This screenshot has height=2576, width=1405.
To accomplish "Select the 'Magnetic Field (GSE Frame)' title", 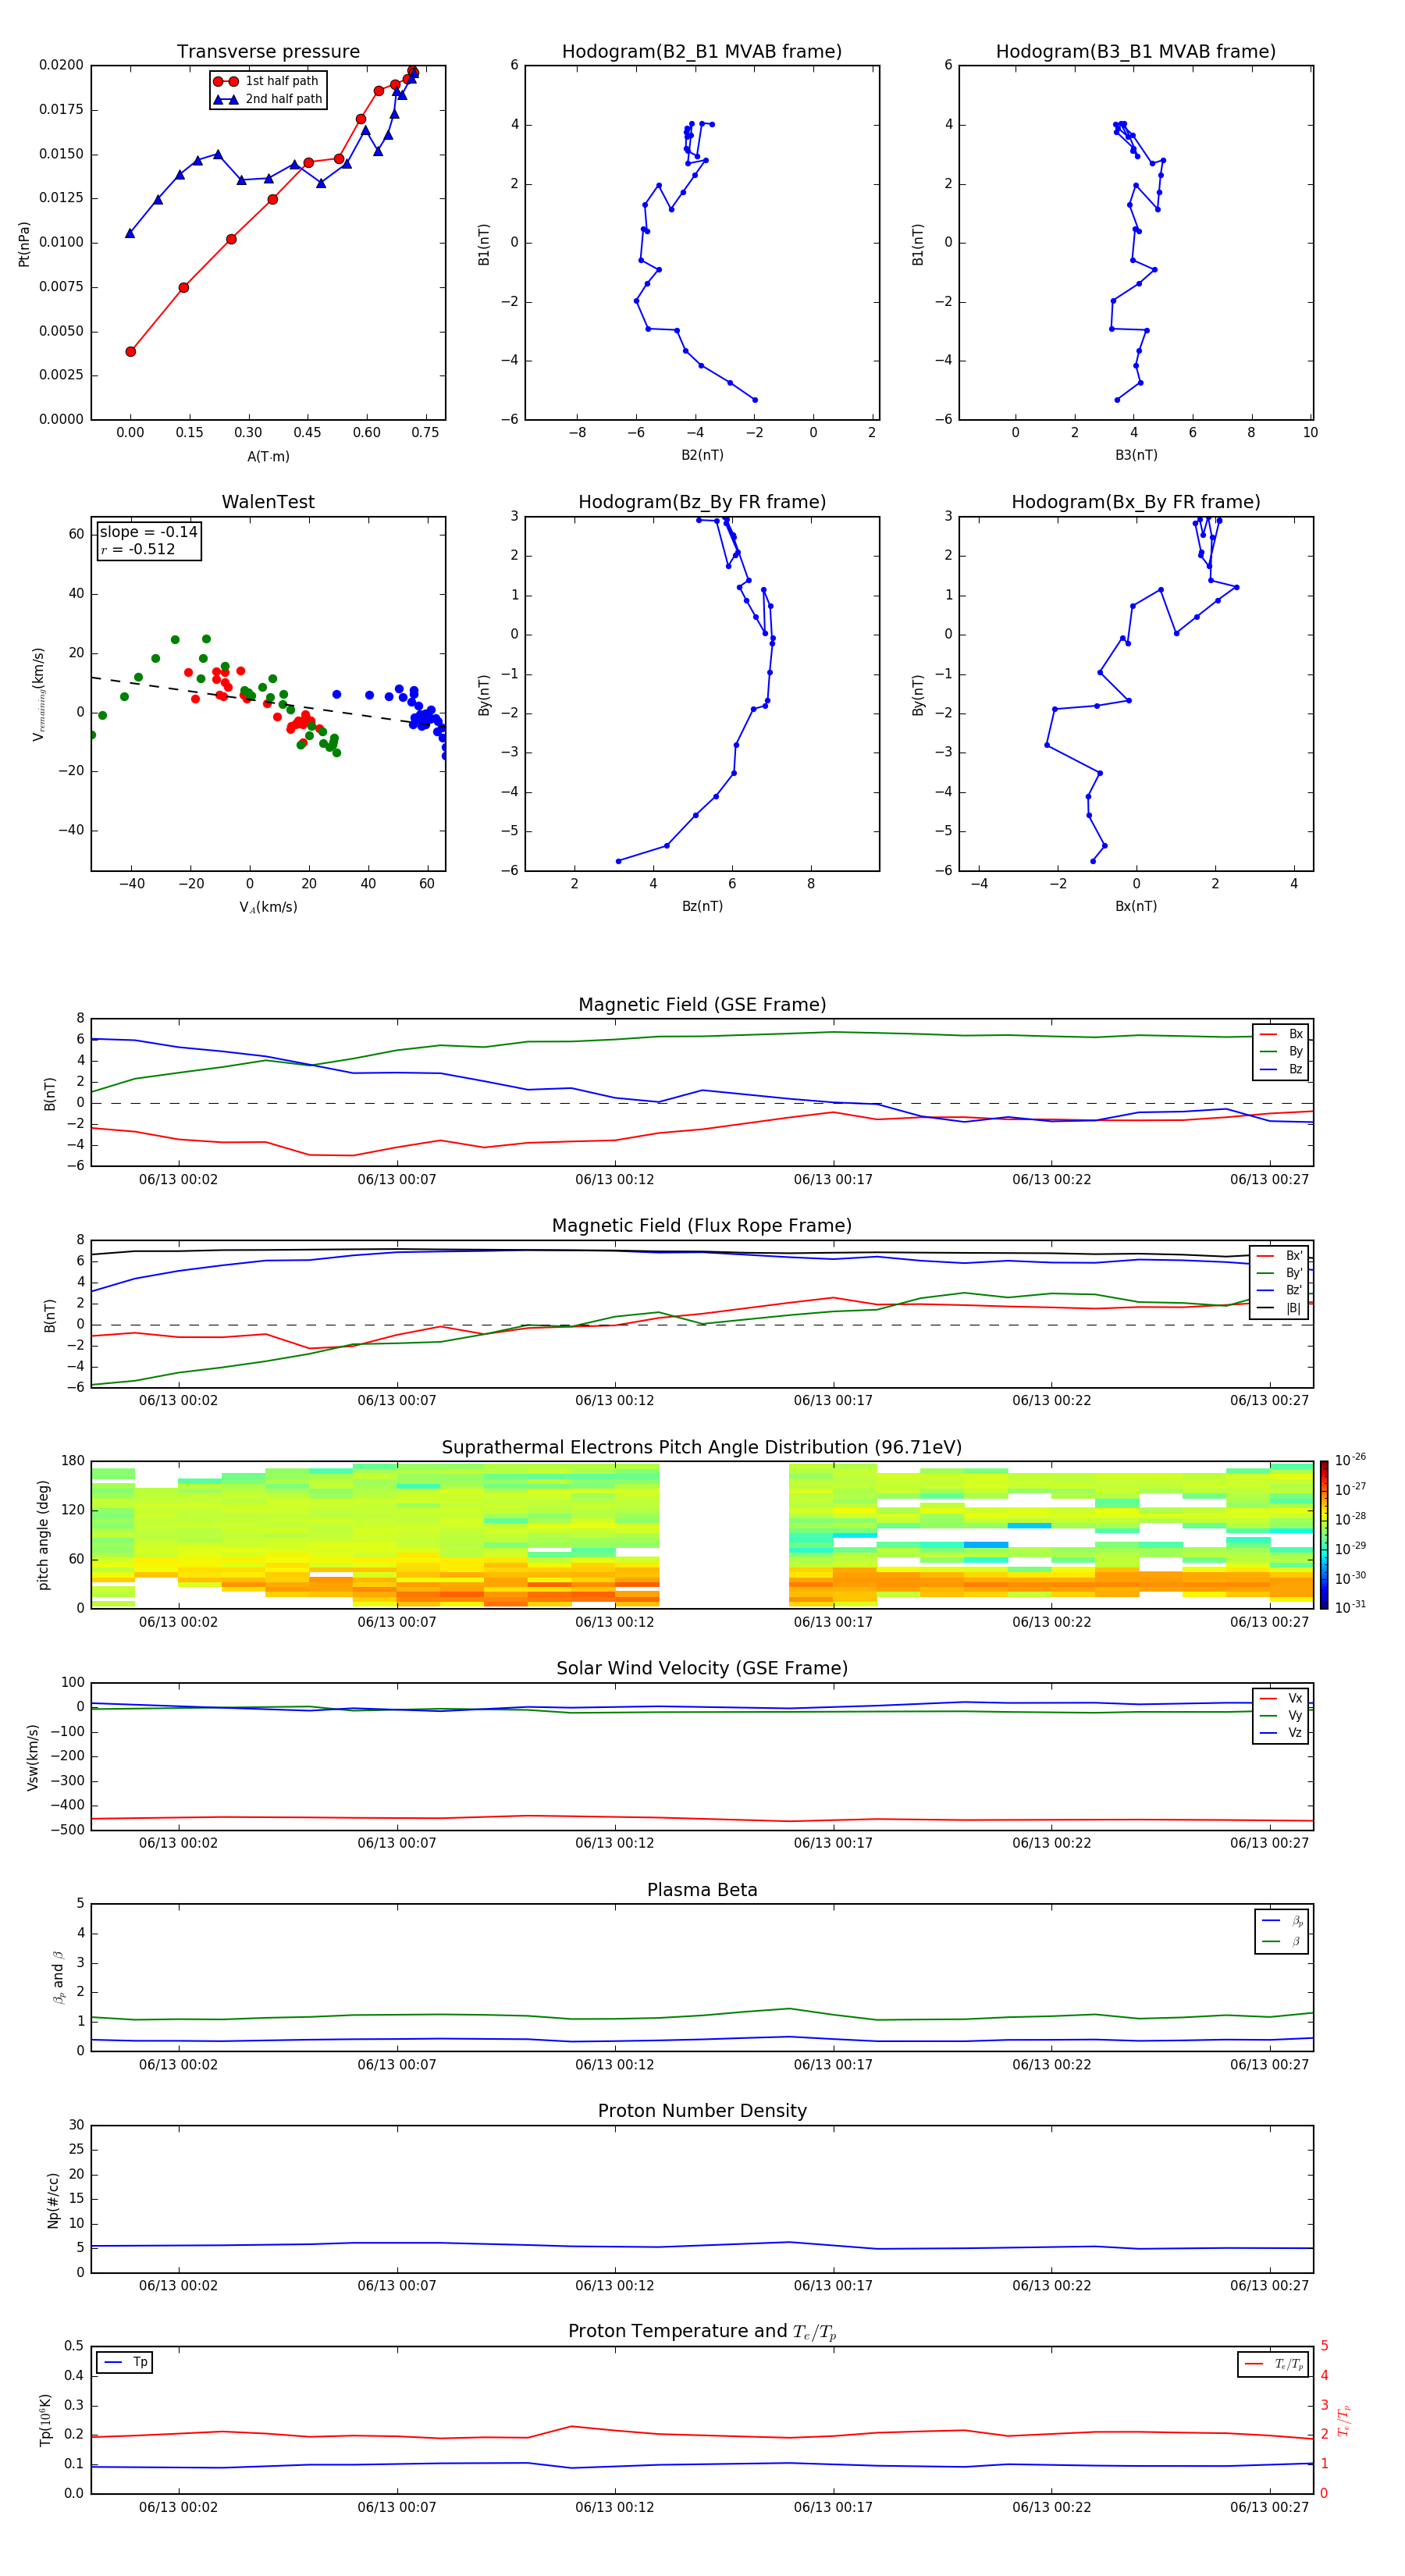I will tap(702, 1005).
